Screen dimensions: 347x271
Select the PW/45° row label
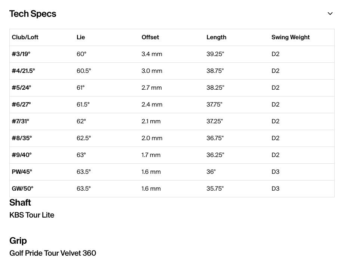click(22, 172)
